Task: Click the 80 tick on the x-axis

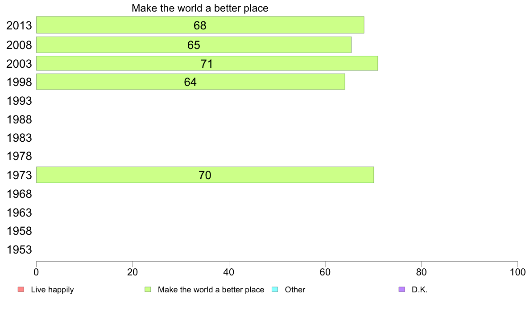Action: [421, 272]
